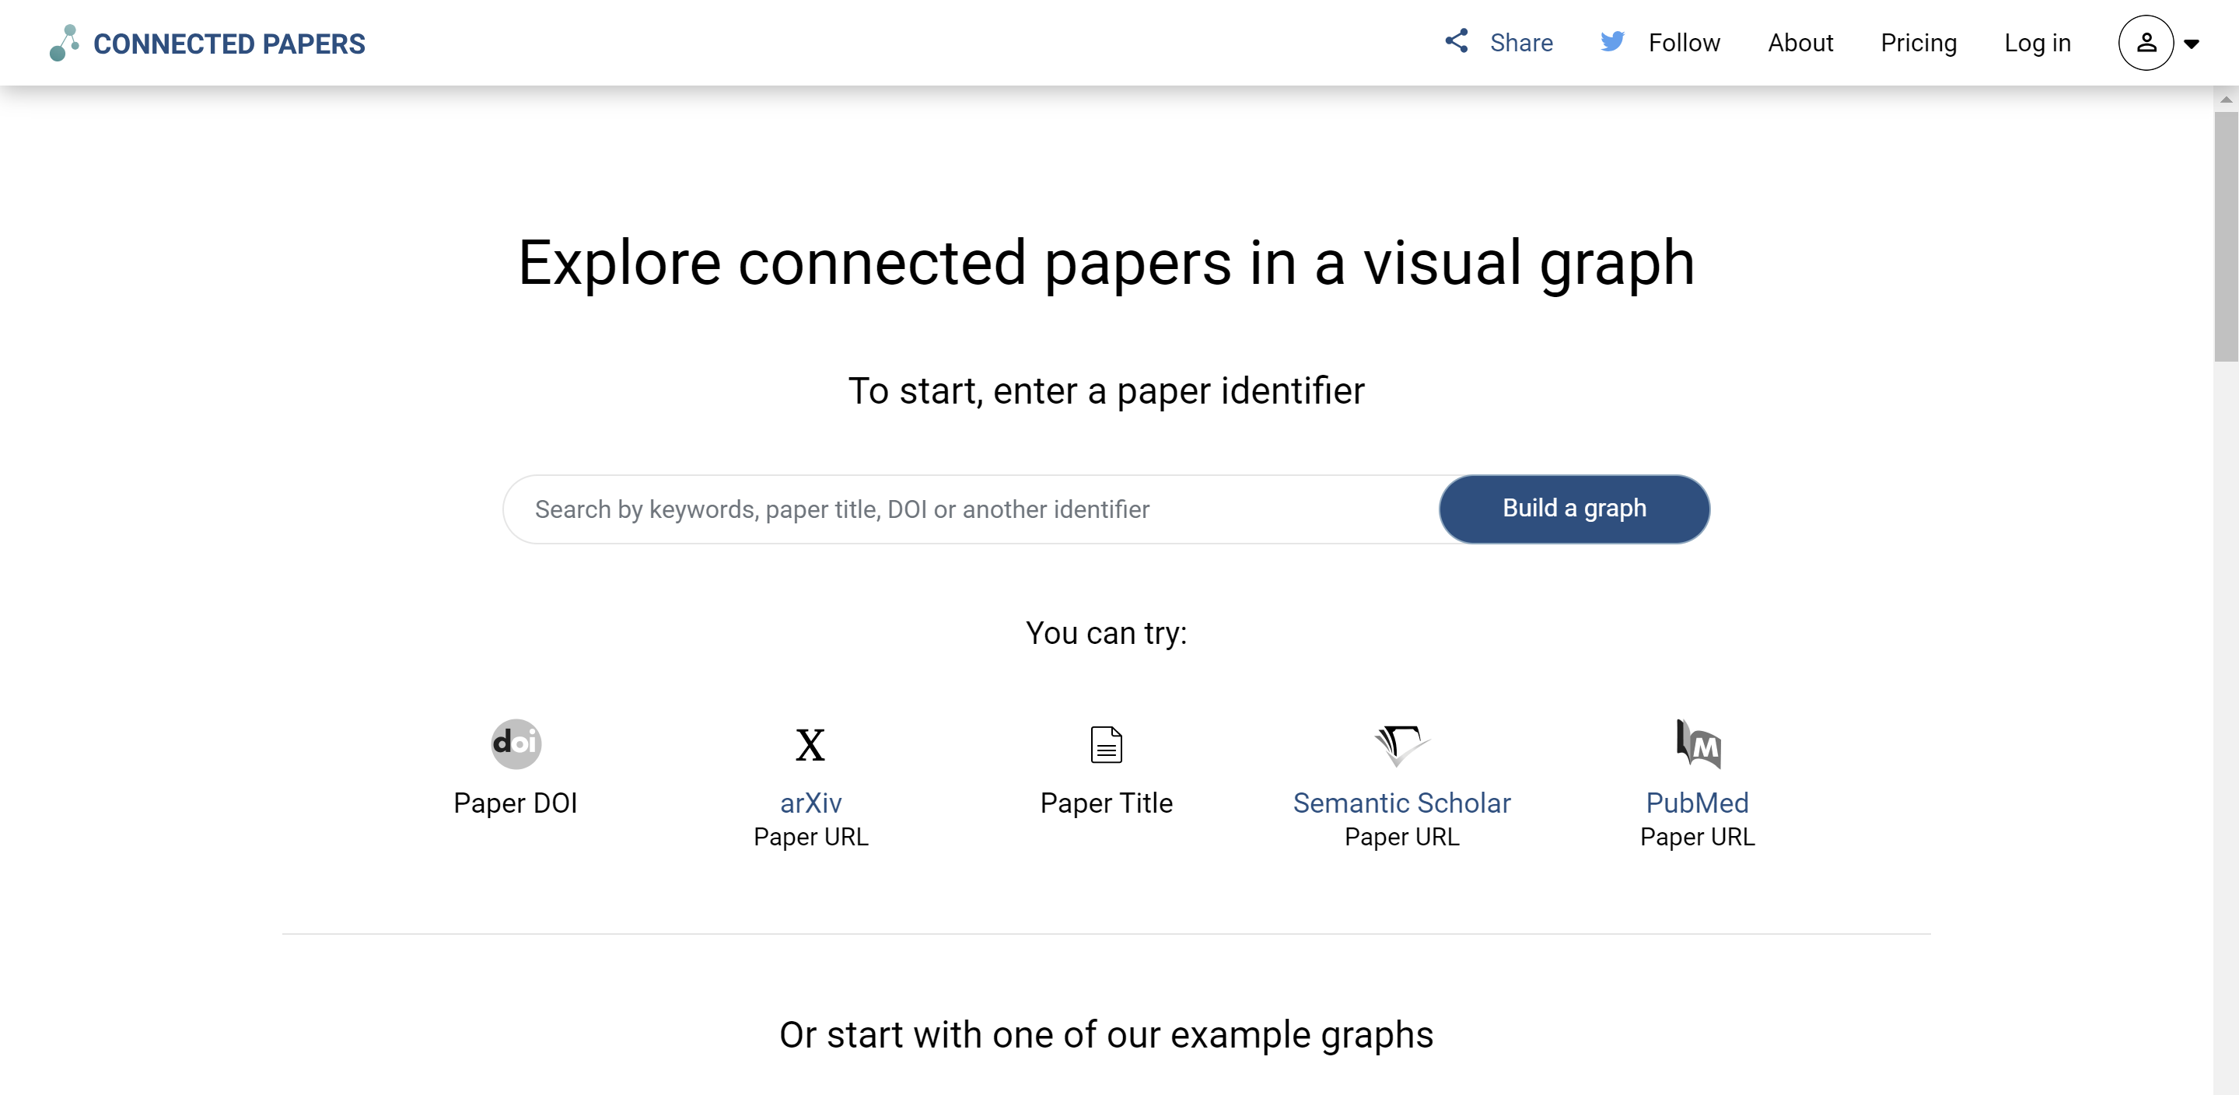
Task: Open the arXiv link
Action: tap(810, 803)
